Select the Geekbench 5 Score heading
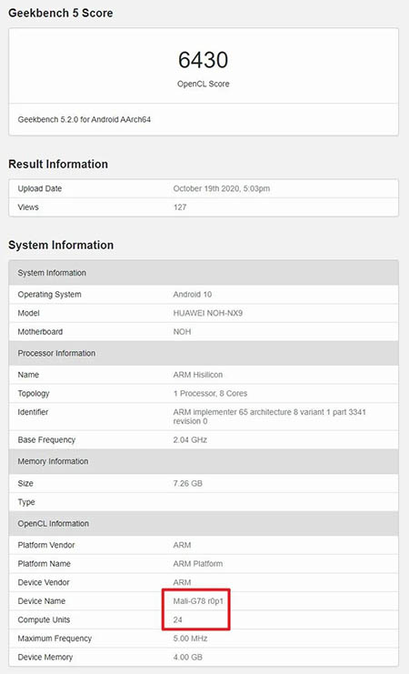409x674 pixels. 61,13
